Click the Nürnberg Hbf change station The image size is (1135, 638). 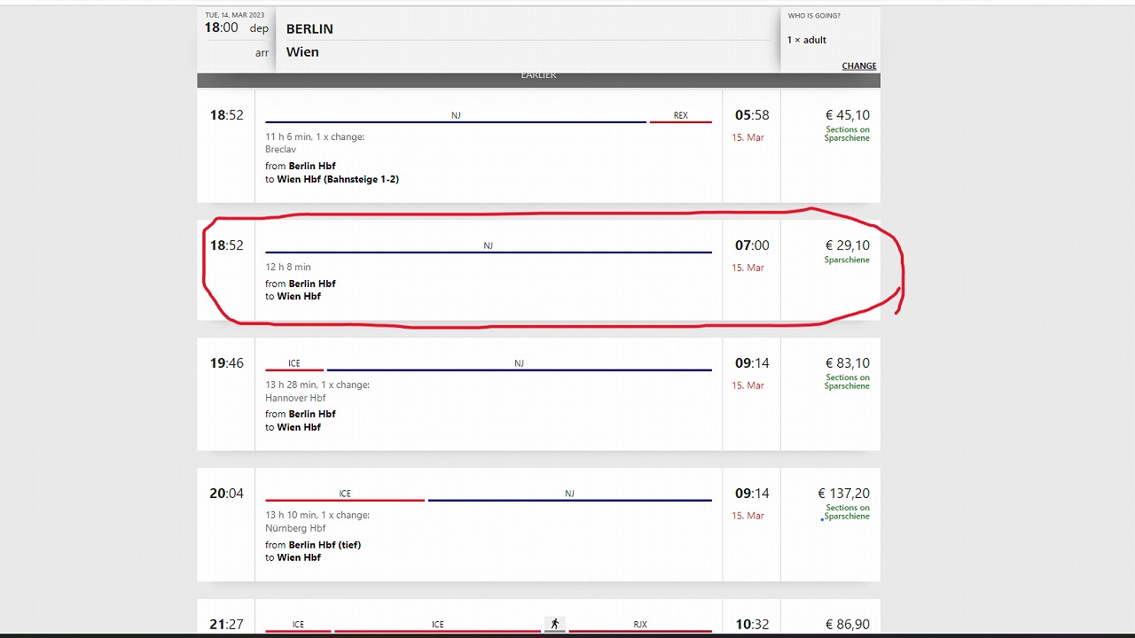tap(295, 528)
